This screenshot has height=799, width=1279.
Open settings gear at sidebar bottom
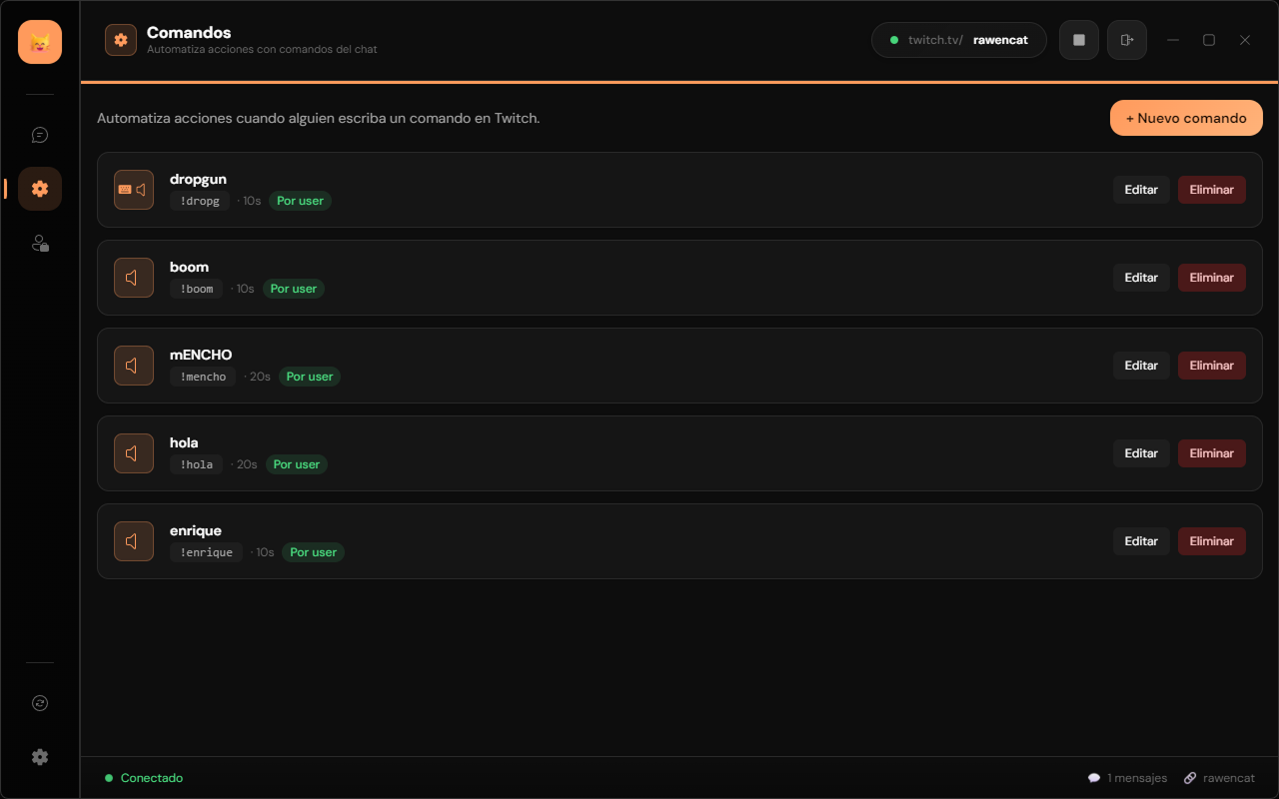pos(40,757)
